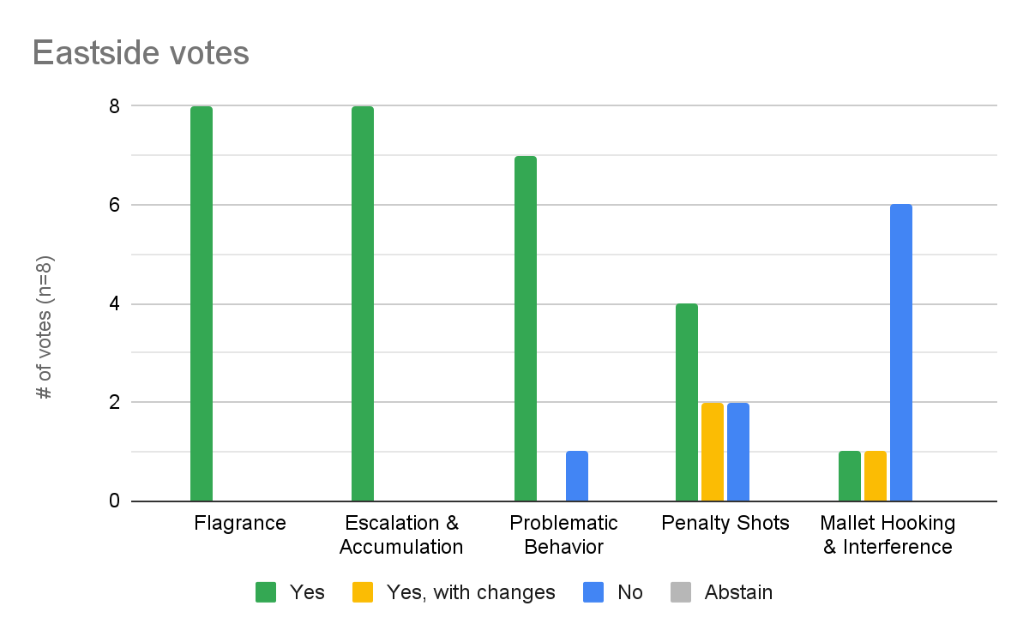
Task: Click the green Yes bar for Penalty Shots
Action: pyautogui.click(x=687, y=402)
